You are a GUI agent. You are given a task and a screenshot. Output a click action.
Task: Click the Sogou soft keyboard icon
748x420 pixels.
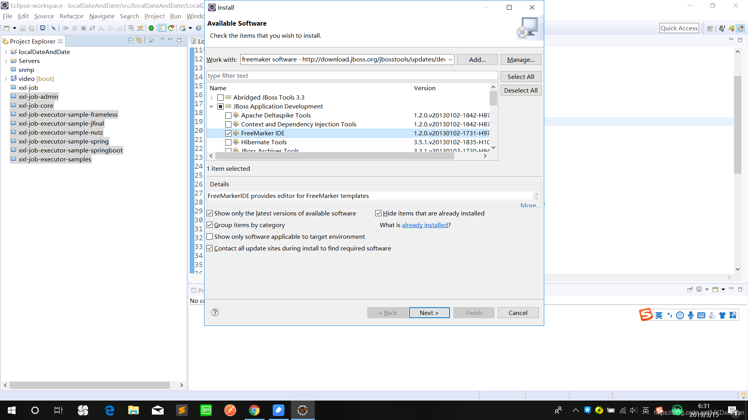pyautogui.click(x=701, y=315)
